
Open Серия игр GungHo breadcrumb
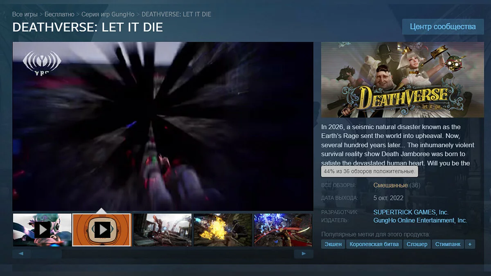pyautogui.click(x=108, y=14)
